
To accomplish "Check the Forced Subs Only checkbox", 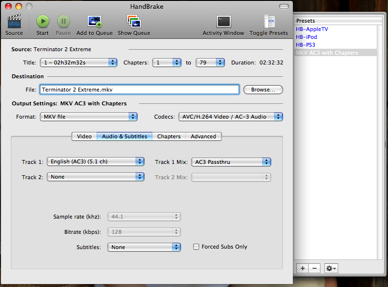I will (196, 247).
